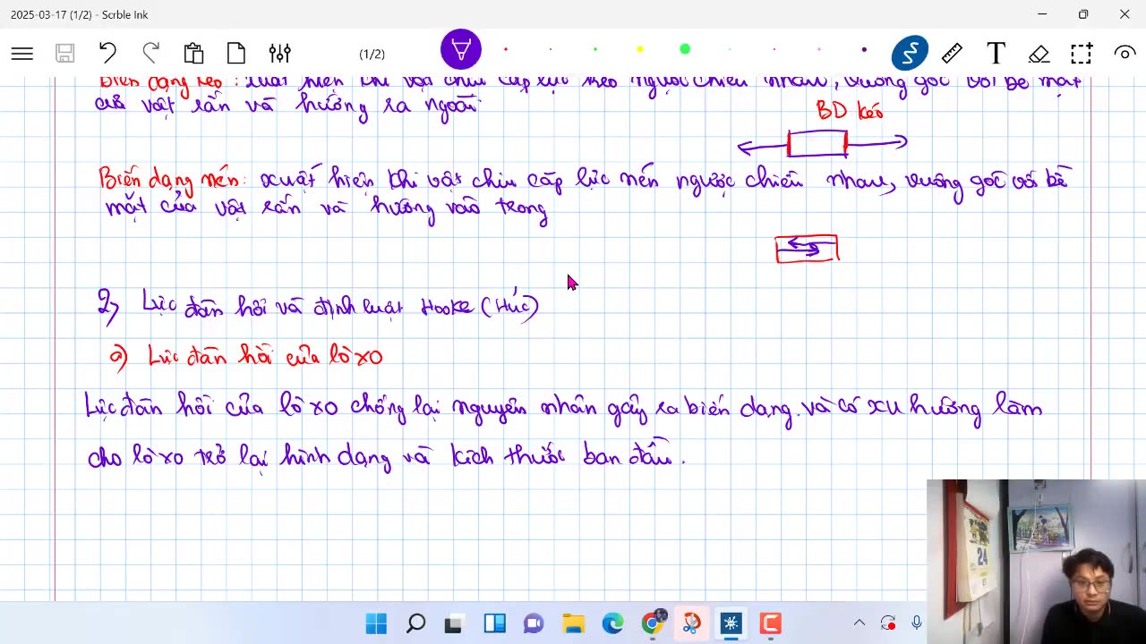Click the Paste clipboard icon
Screen dimensions: 1146x644
[193, 54]
